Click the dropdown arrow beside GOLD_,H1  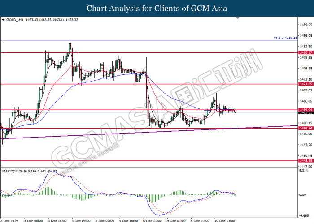3,20
